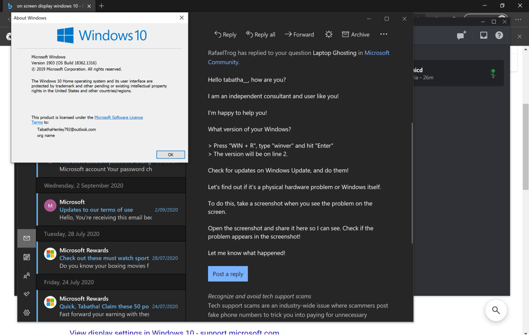Image resolution: width=529 pixels, height=335 pixels.
Task: Click the purple M avatar of the Microsoft email
Action: pyautogui.click(x=50, y=206)
